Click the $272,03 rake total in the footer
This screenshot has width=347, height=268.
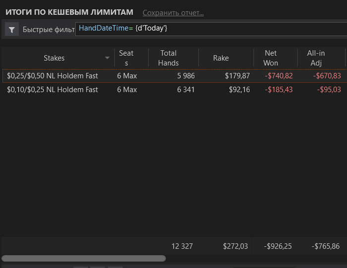235,246
